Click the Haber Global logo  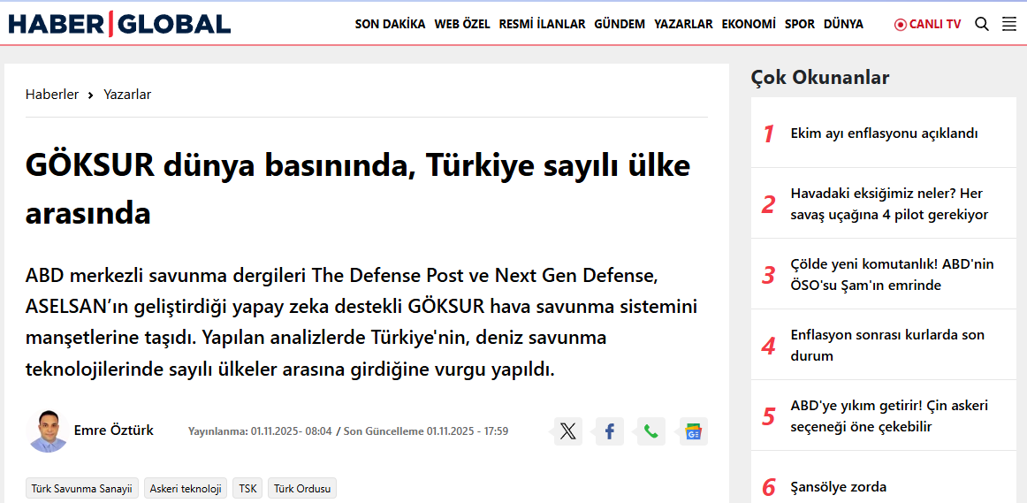[x=119, y=24]
